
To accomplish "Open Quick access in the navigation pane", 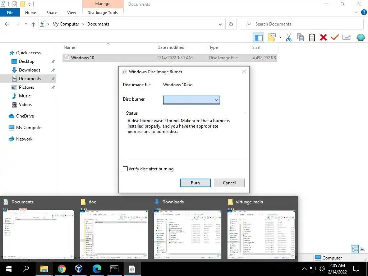I will click(x=28, y=53).
